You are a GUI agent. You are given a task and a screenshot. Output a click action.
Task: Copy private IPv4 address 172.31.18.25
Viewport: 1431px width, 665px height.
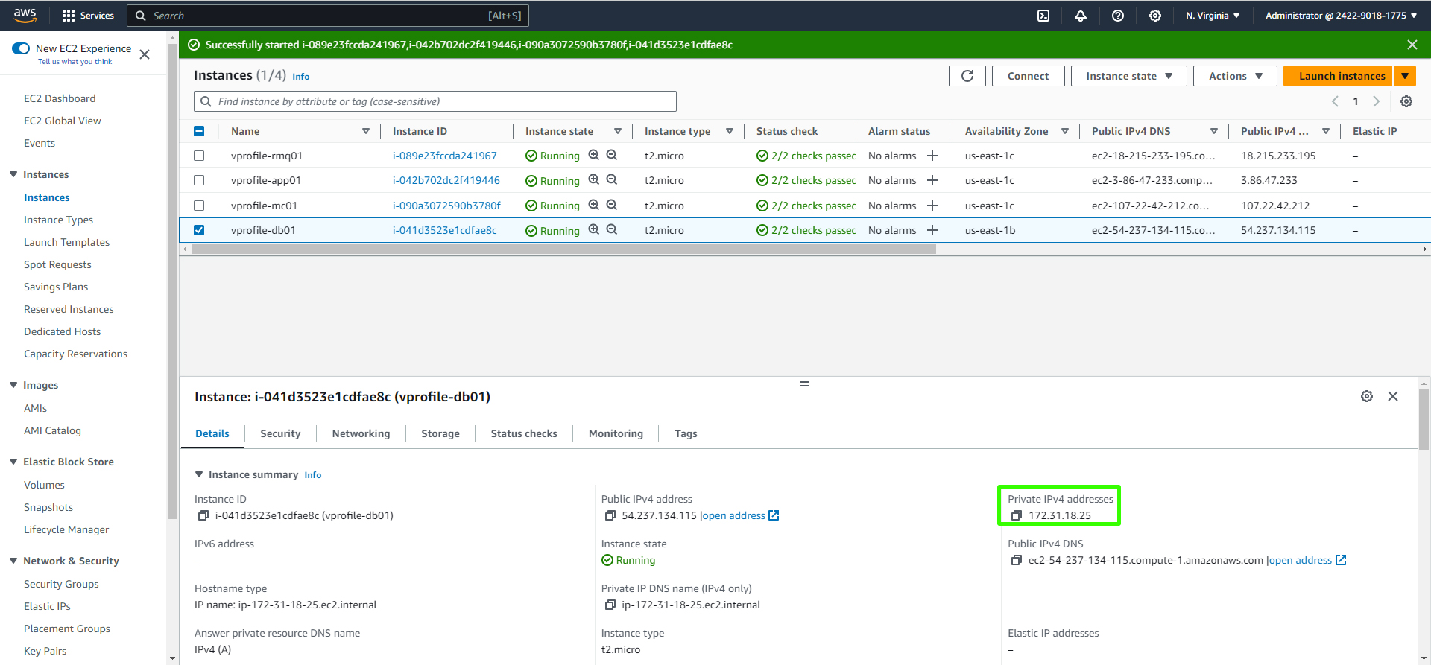click(1016, 515)
